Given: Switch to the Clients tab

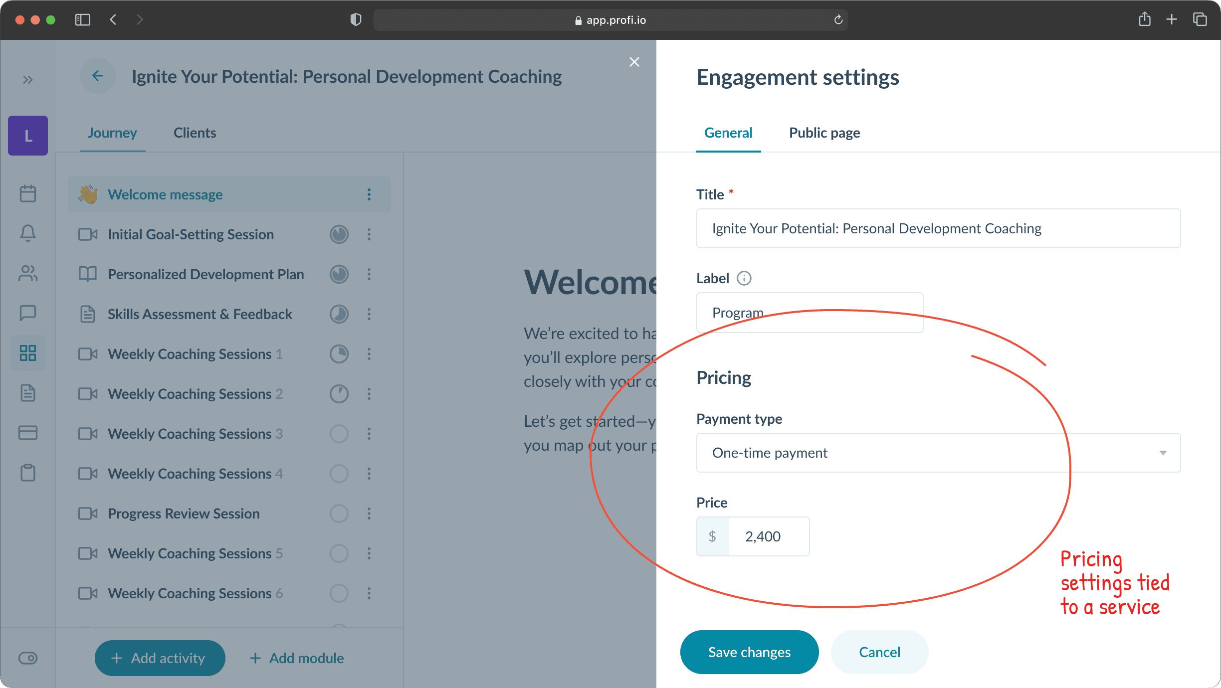Looking at the screenshot, I should (195, 133).
